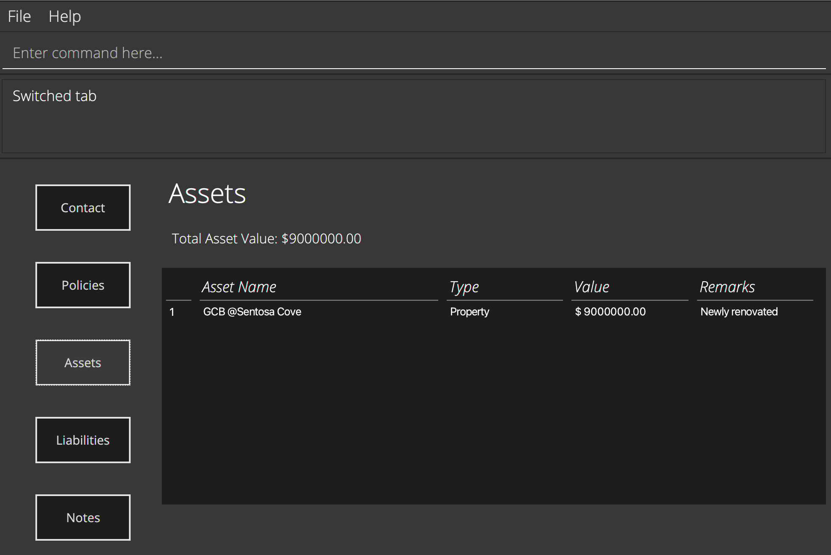
Task: Switch to the Contact tab
Action: click(x=83, y=208)
